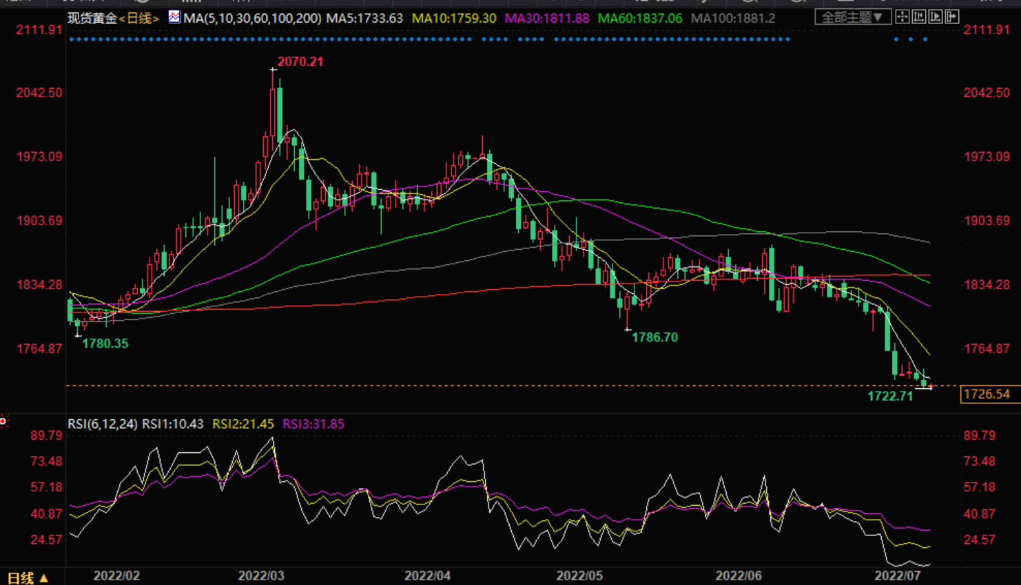Click the 2022/06 date on timeline
The image size is (1021, 585).
(739, 575)
